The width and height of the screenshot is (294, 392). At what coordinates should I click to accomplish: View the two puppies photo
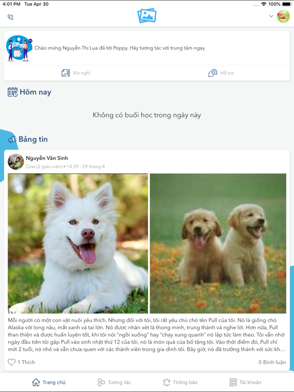218,243
